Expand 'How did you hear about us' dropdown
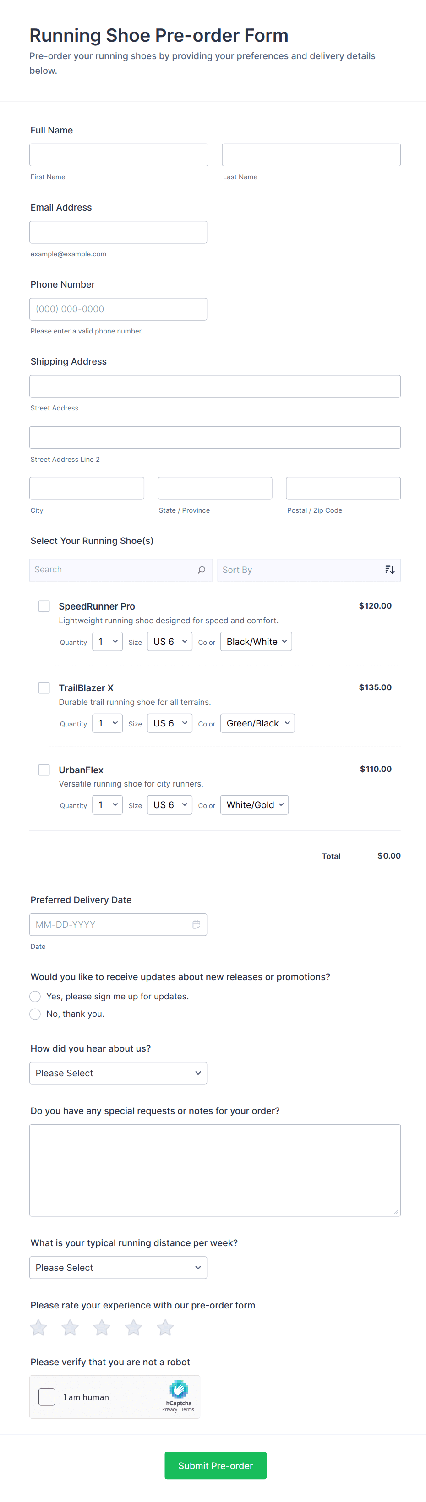This screenshot has height=1502, width=426. [x=118, y=1073]
